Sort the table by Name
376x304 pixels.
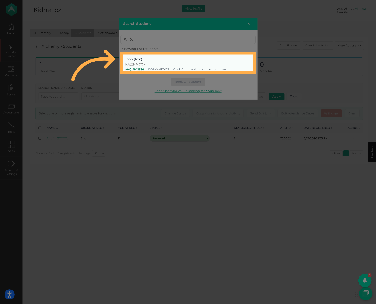(52, 128)
